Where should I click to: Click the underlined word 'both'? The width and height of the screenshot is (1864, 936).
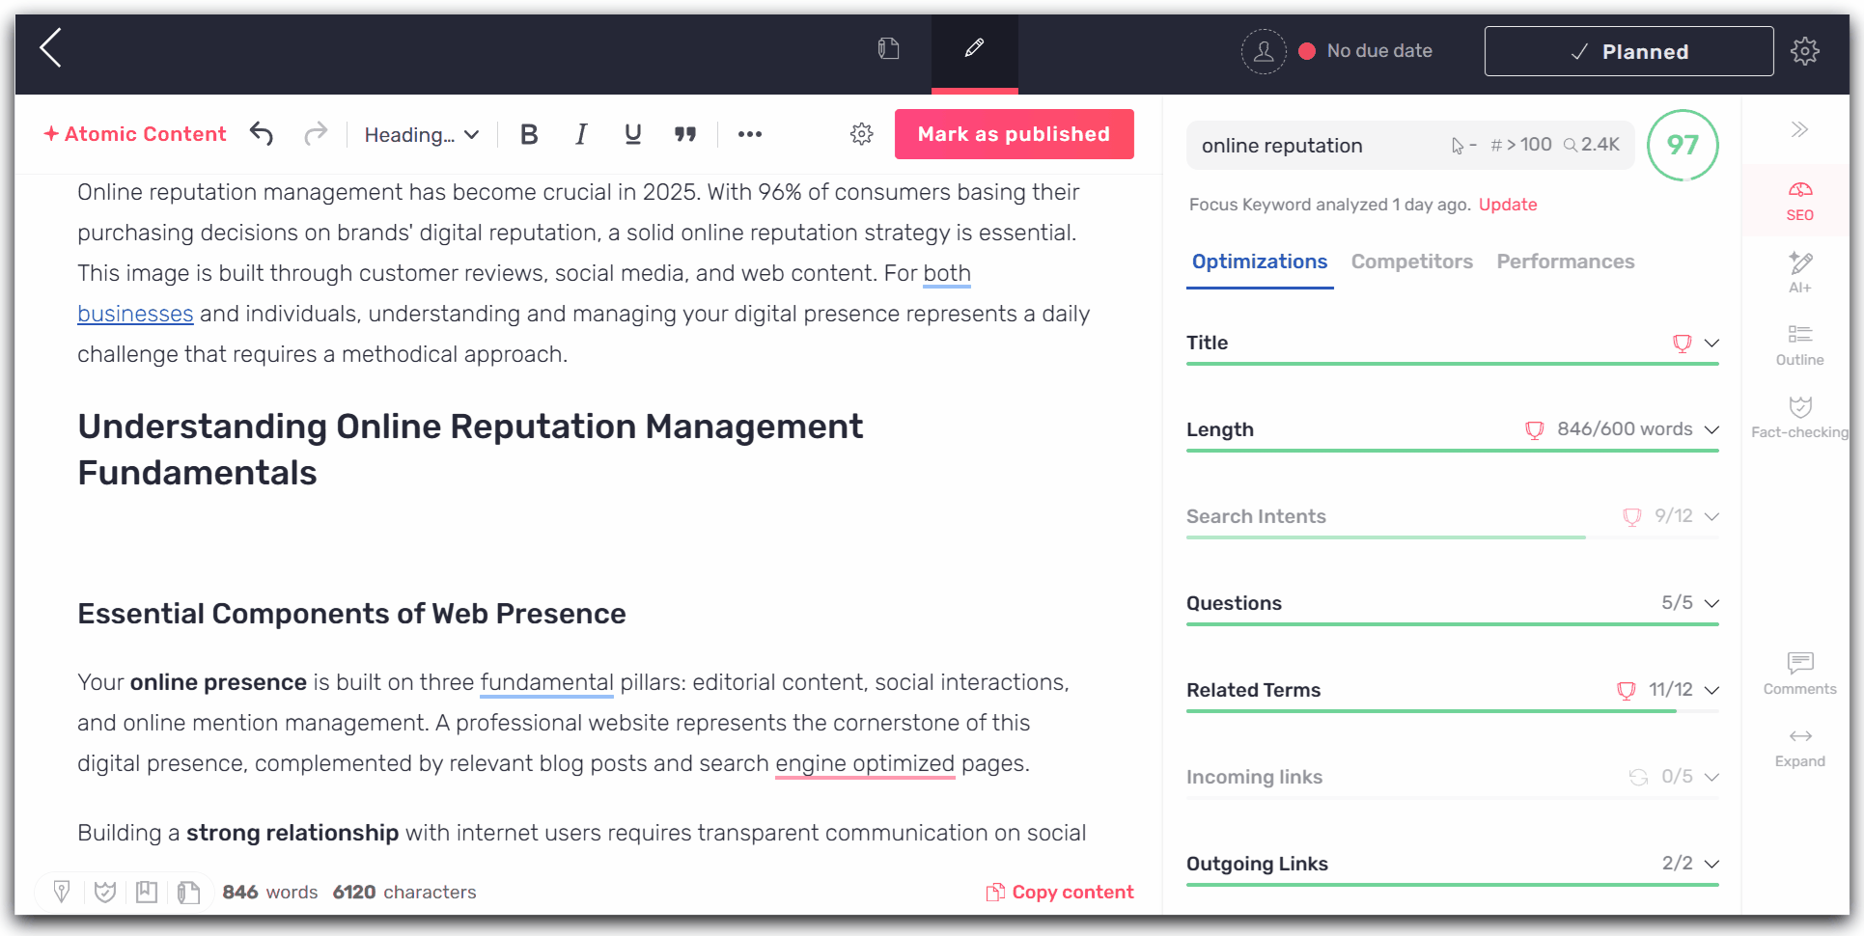(x=947, y=273)
